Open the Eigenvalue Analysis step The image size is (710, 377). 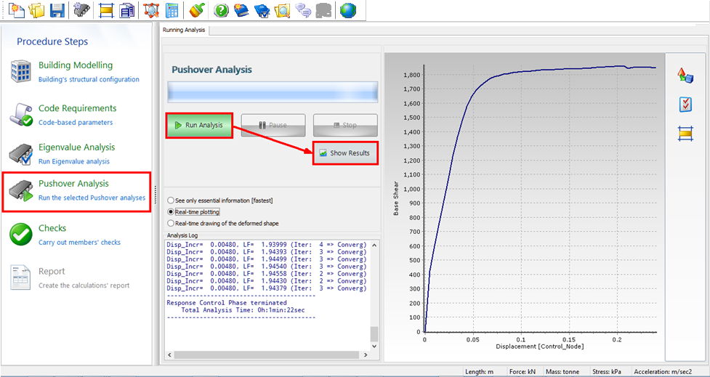[x=76, y=147]
